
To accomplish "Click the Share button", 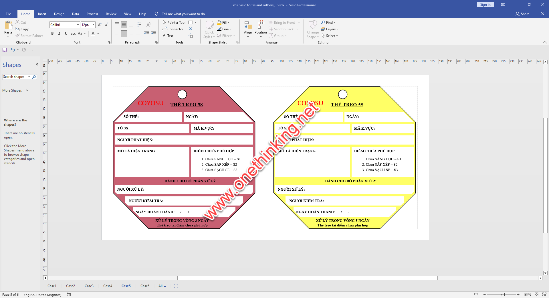I will (x=522, y=14).
